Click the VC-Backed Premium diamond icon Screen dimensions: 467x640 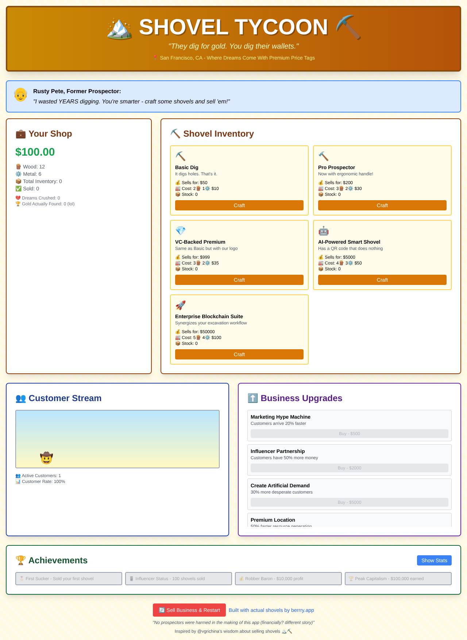coord(180,231)
